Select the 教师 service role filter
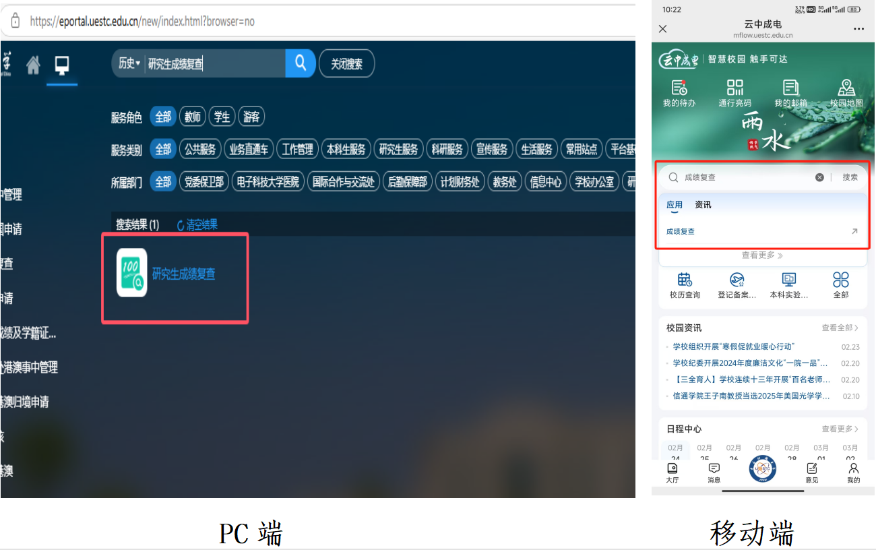The image size is (876, 550). [x=193, y=117]
